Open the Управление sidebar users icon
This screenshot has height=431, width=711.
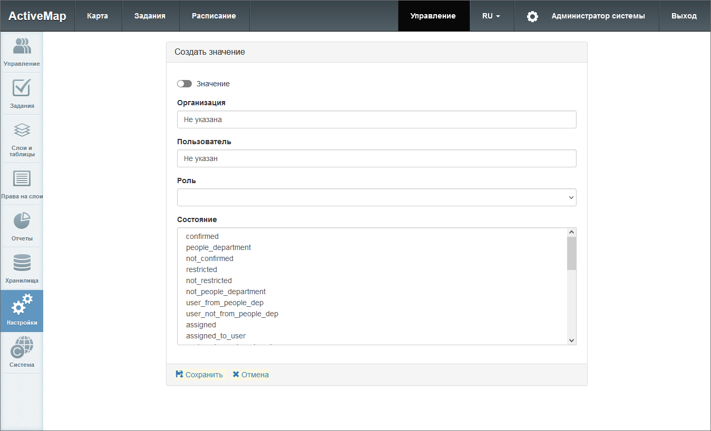pos(22,46)
